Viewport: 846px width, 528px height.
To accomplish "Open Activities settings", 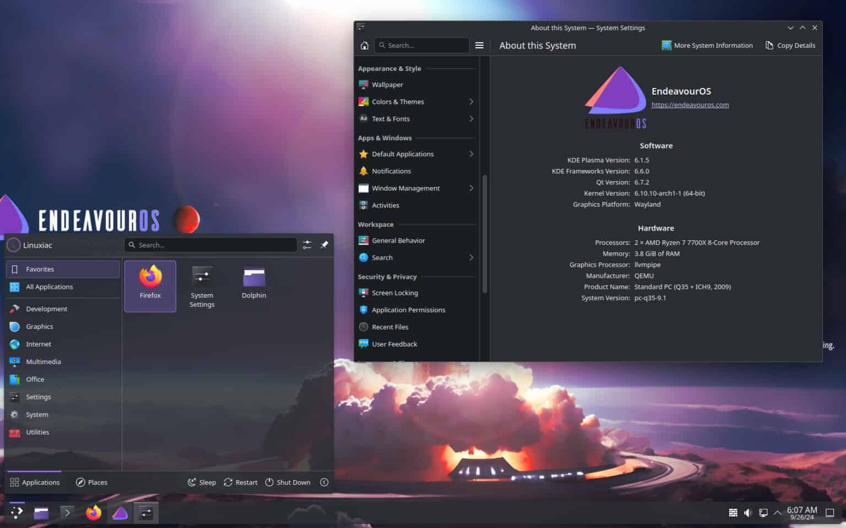I will tap(386, 205).
